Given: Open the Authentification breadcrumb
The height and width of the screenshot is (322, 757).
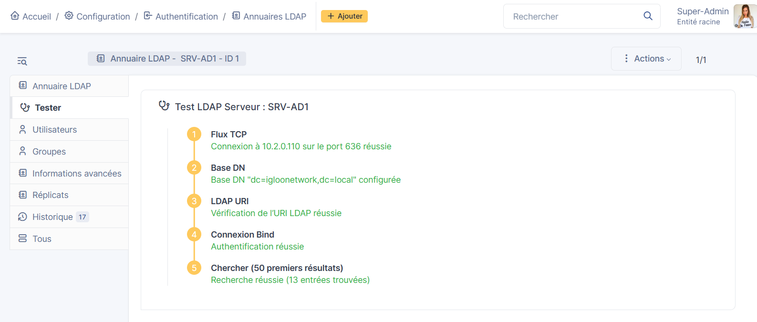Looking at the screenshot, I should point(181,16).
